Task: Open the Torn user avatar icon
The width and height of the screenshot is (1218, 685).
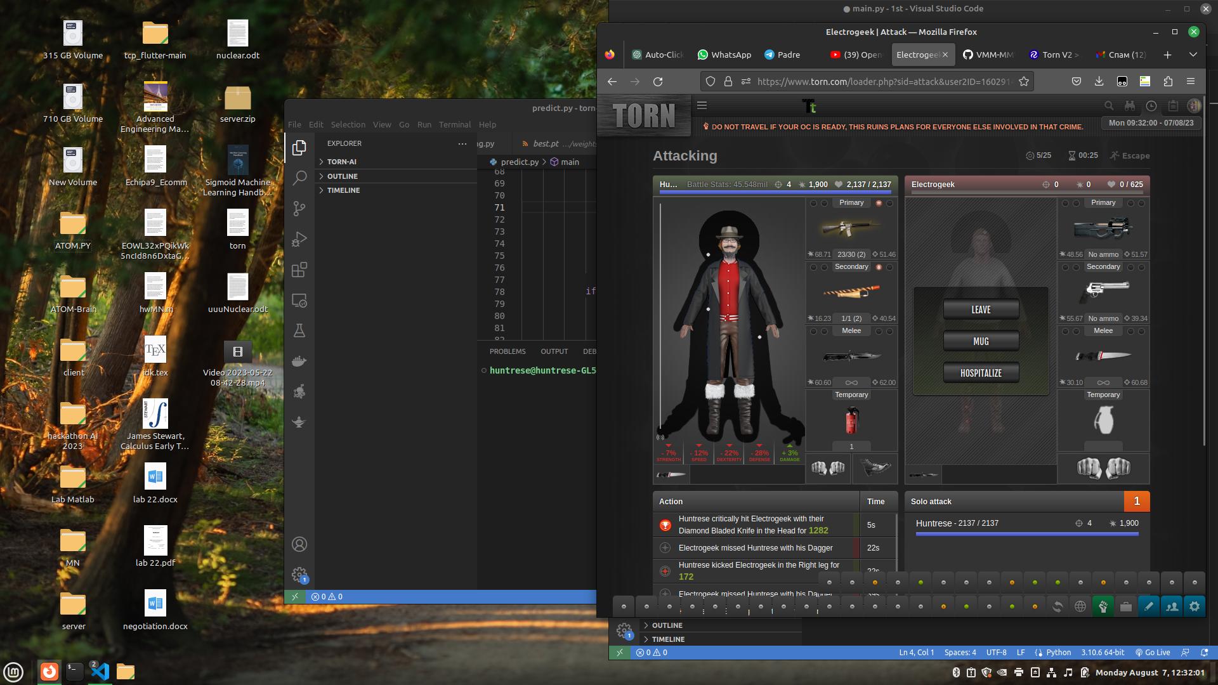Action: [1194, 106]
